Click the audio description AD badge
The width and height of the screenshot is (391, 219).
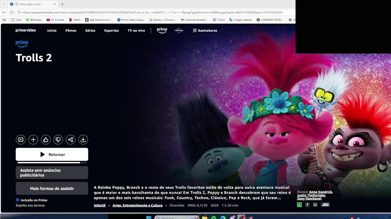325,205
